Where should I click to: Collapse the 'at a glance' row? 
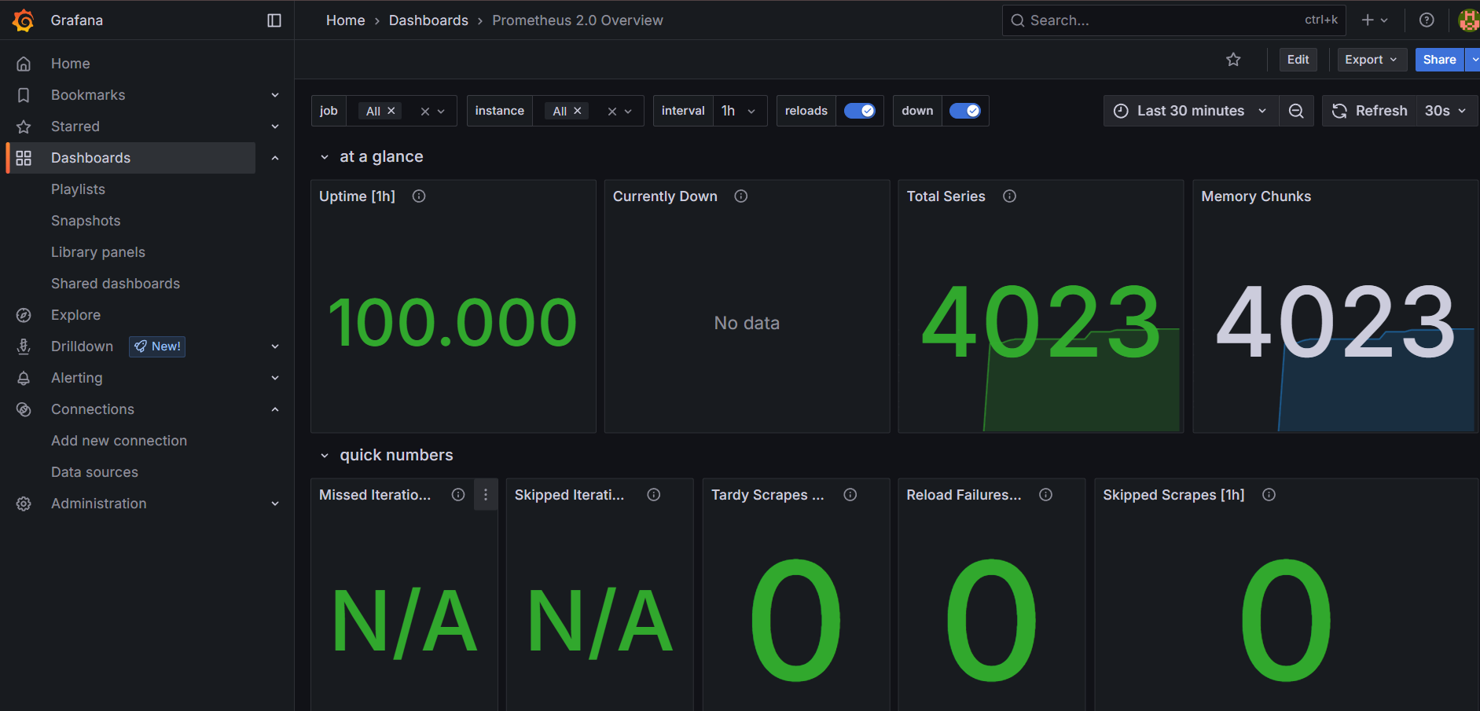325,157
